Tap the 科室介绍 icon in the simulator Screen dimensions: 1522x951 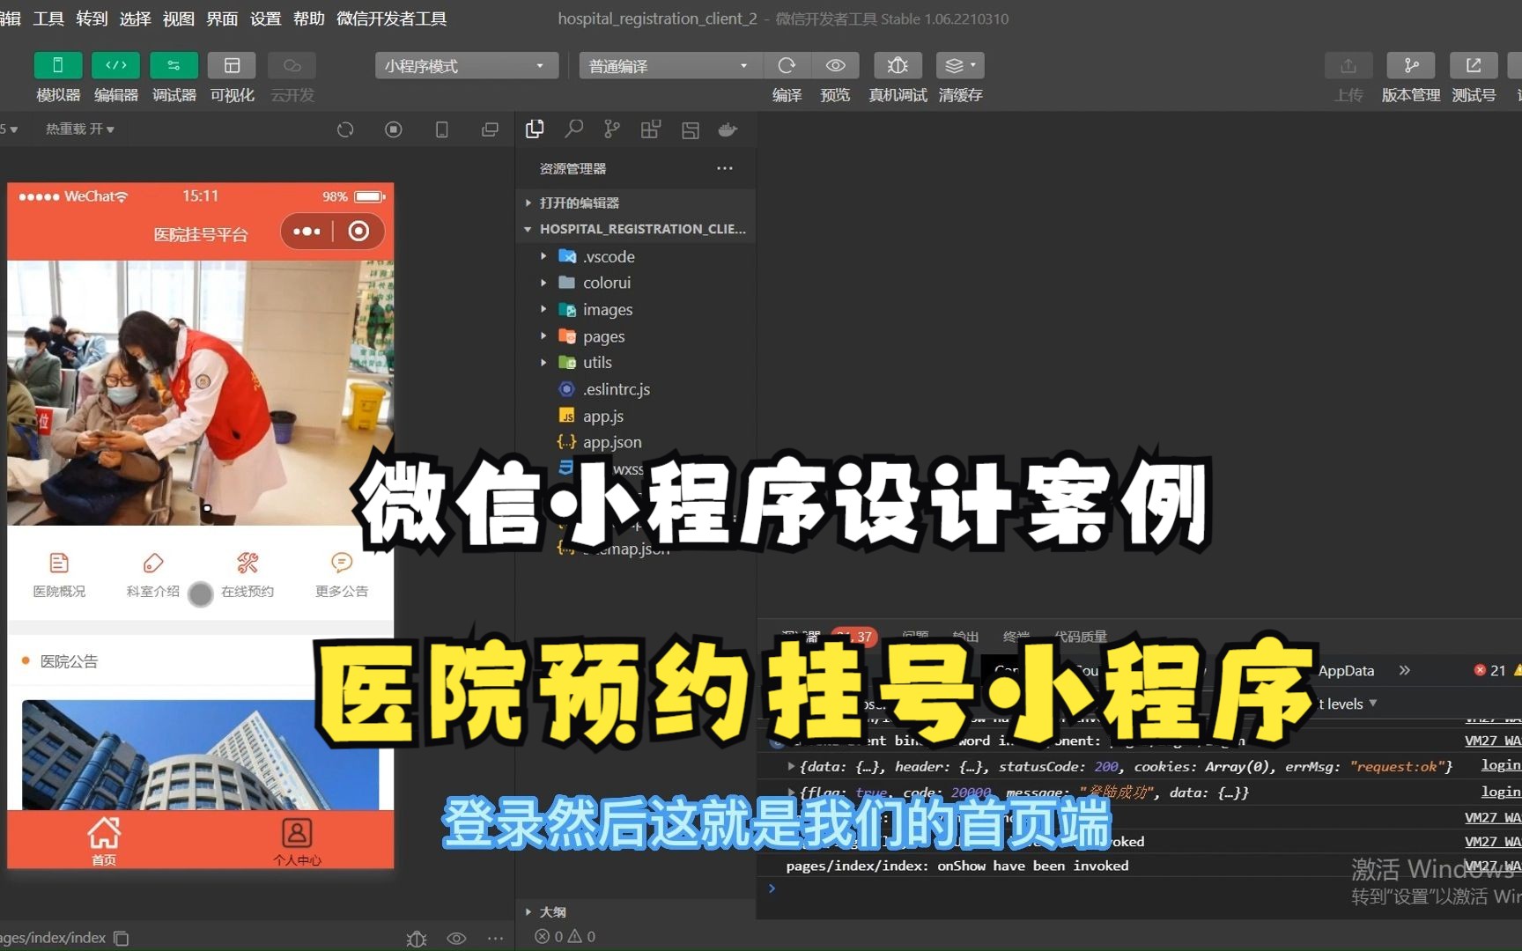pyautogui.click(x=153, y=576)
